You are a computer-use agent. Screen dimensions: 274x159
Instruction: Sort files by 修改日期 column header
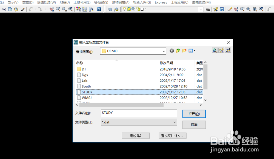[x=176, y=63]
